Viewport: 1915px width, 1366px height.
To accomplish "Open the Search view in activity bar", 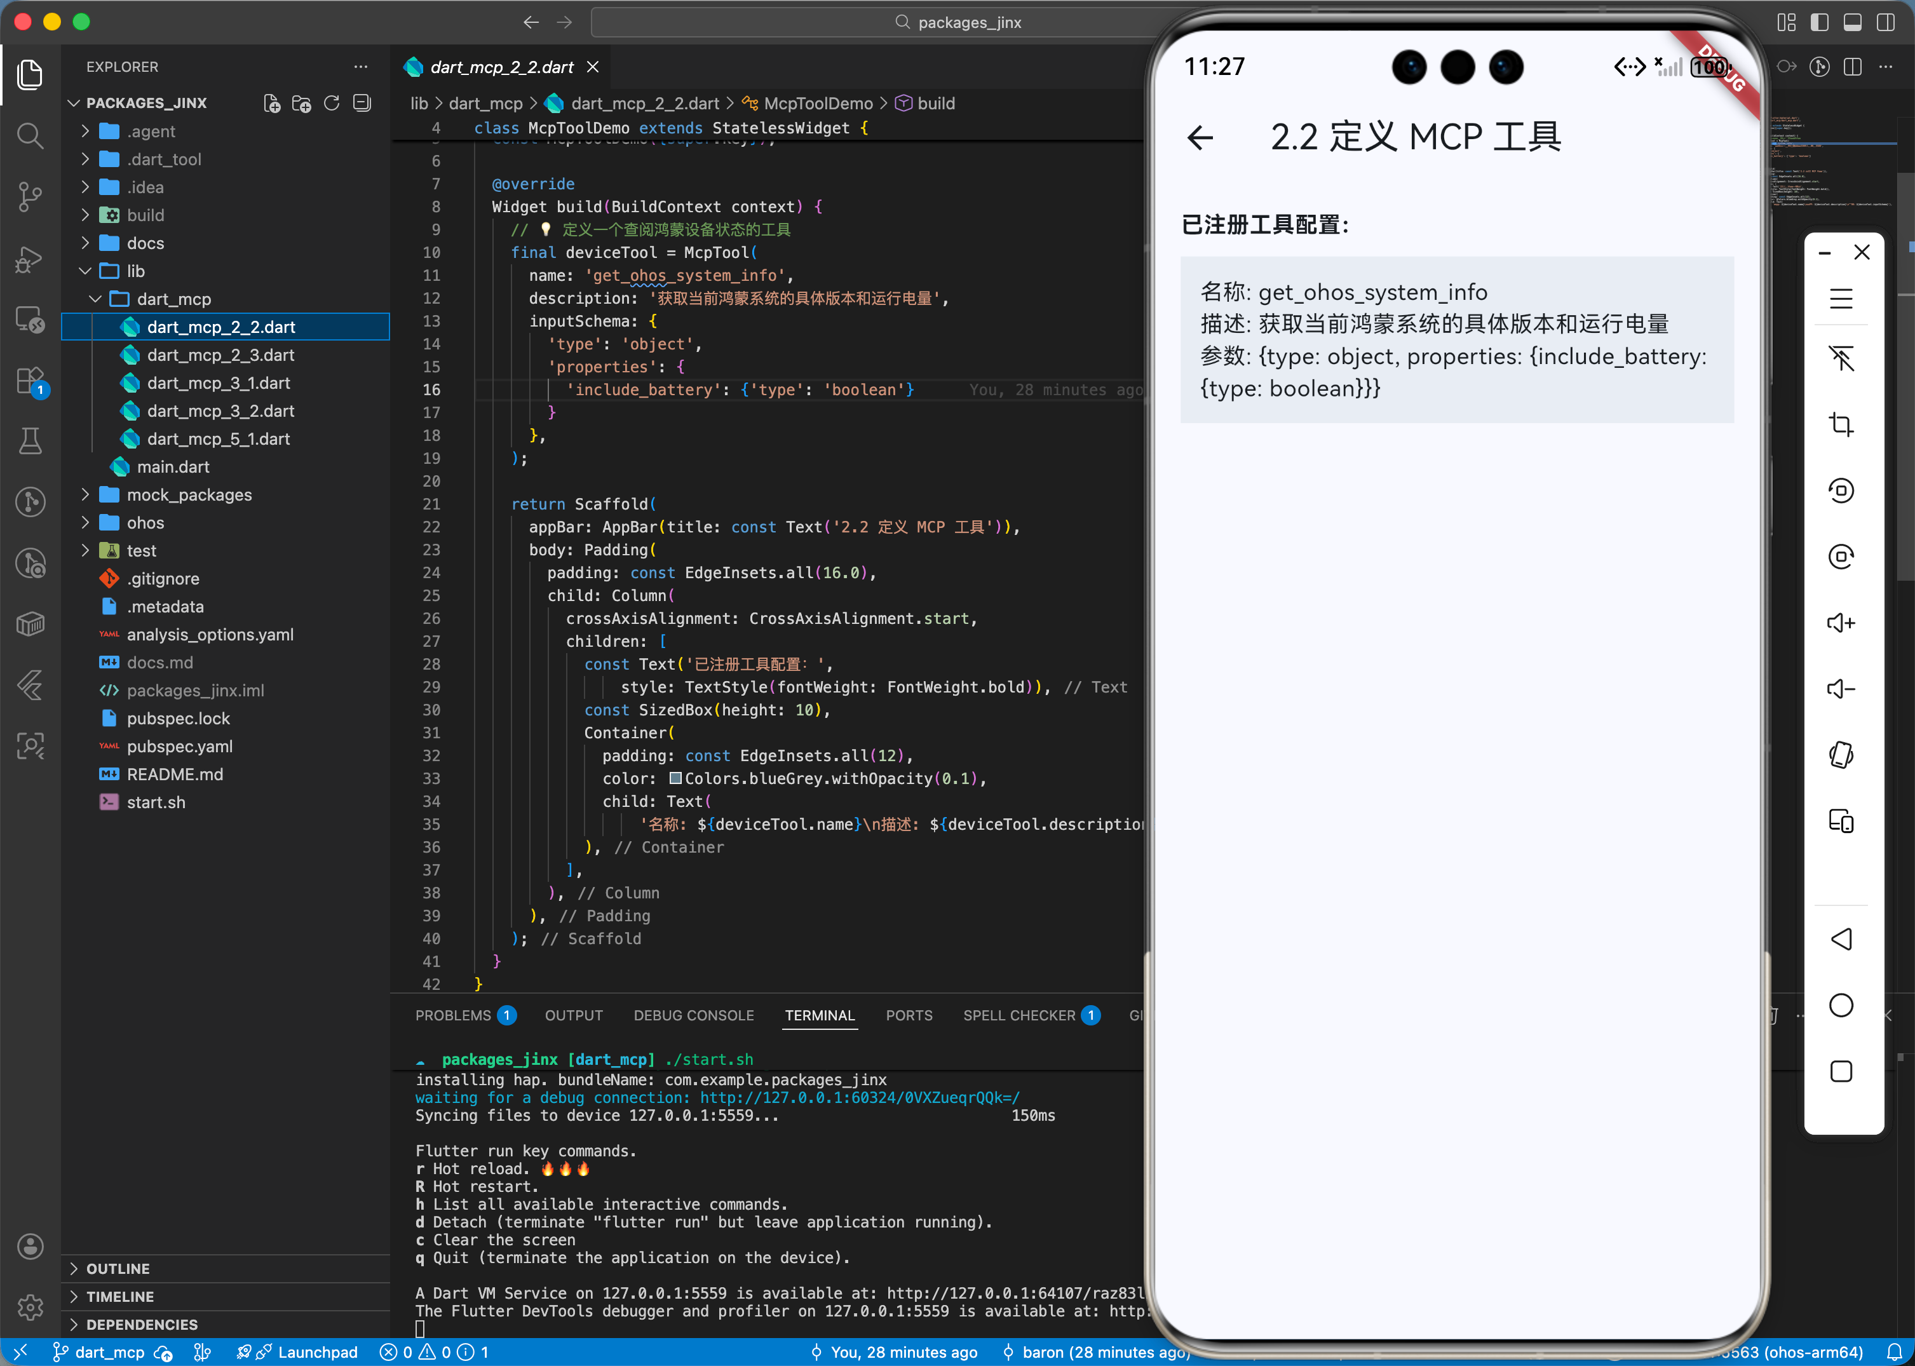I will coord(30,135).
